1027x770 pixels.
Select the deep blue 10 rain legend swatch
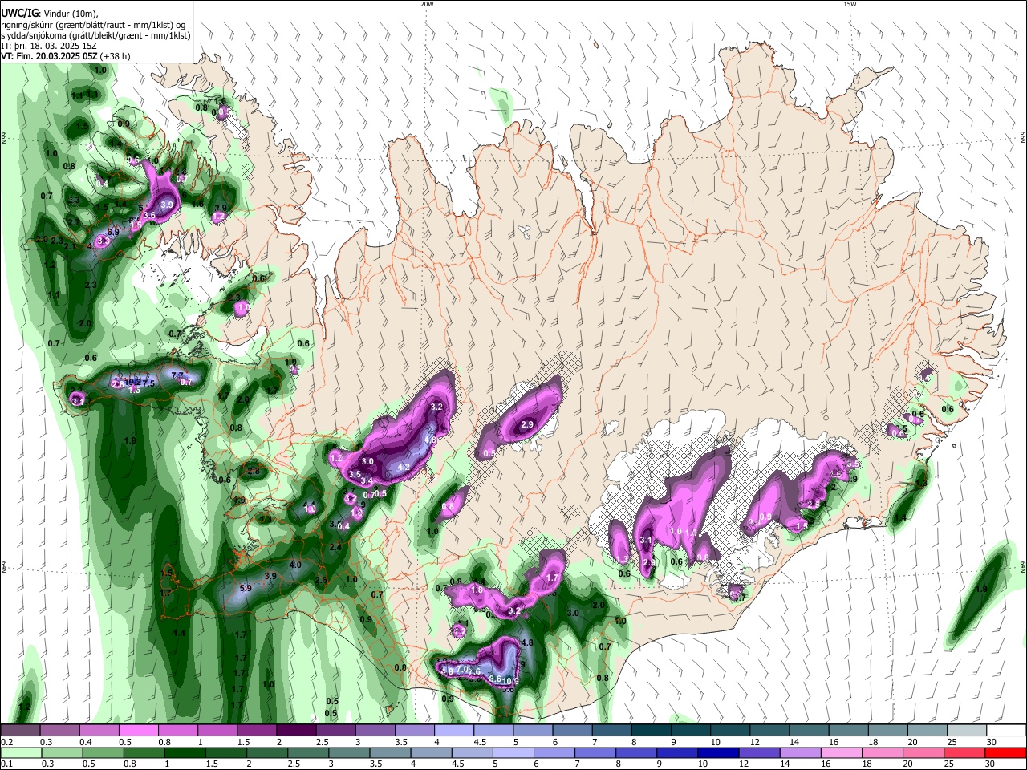point(716,753)
